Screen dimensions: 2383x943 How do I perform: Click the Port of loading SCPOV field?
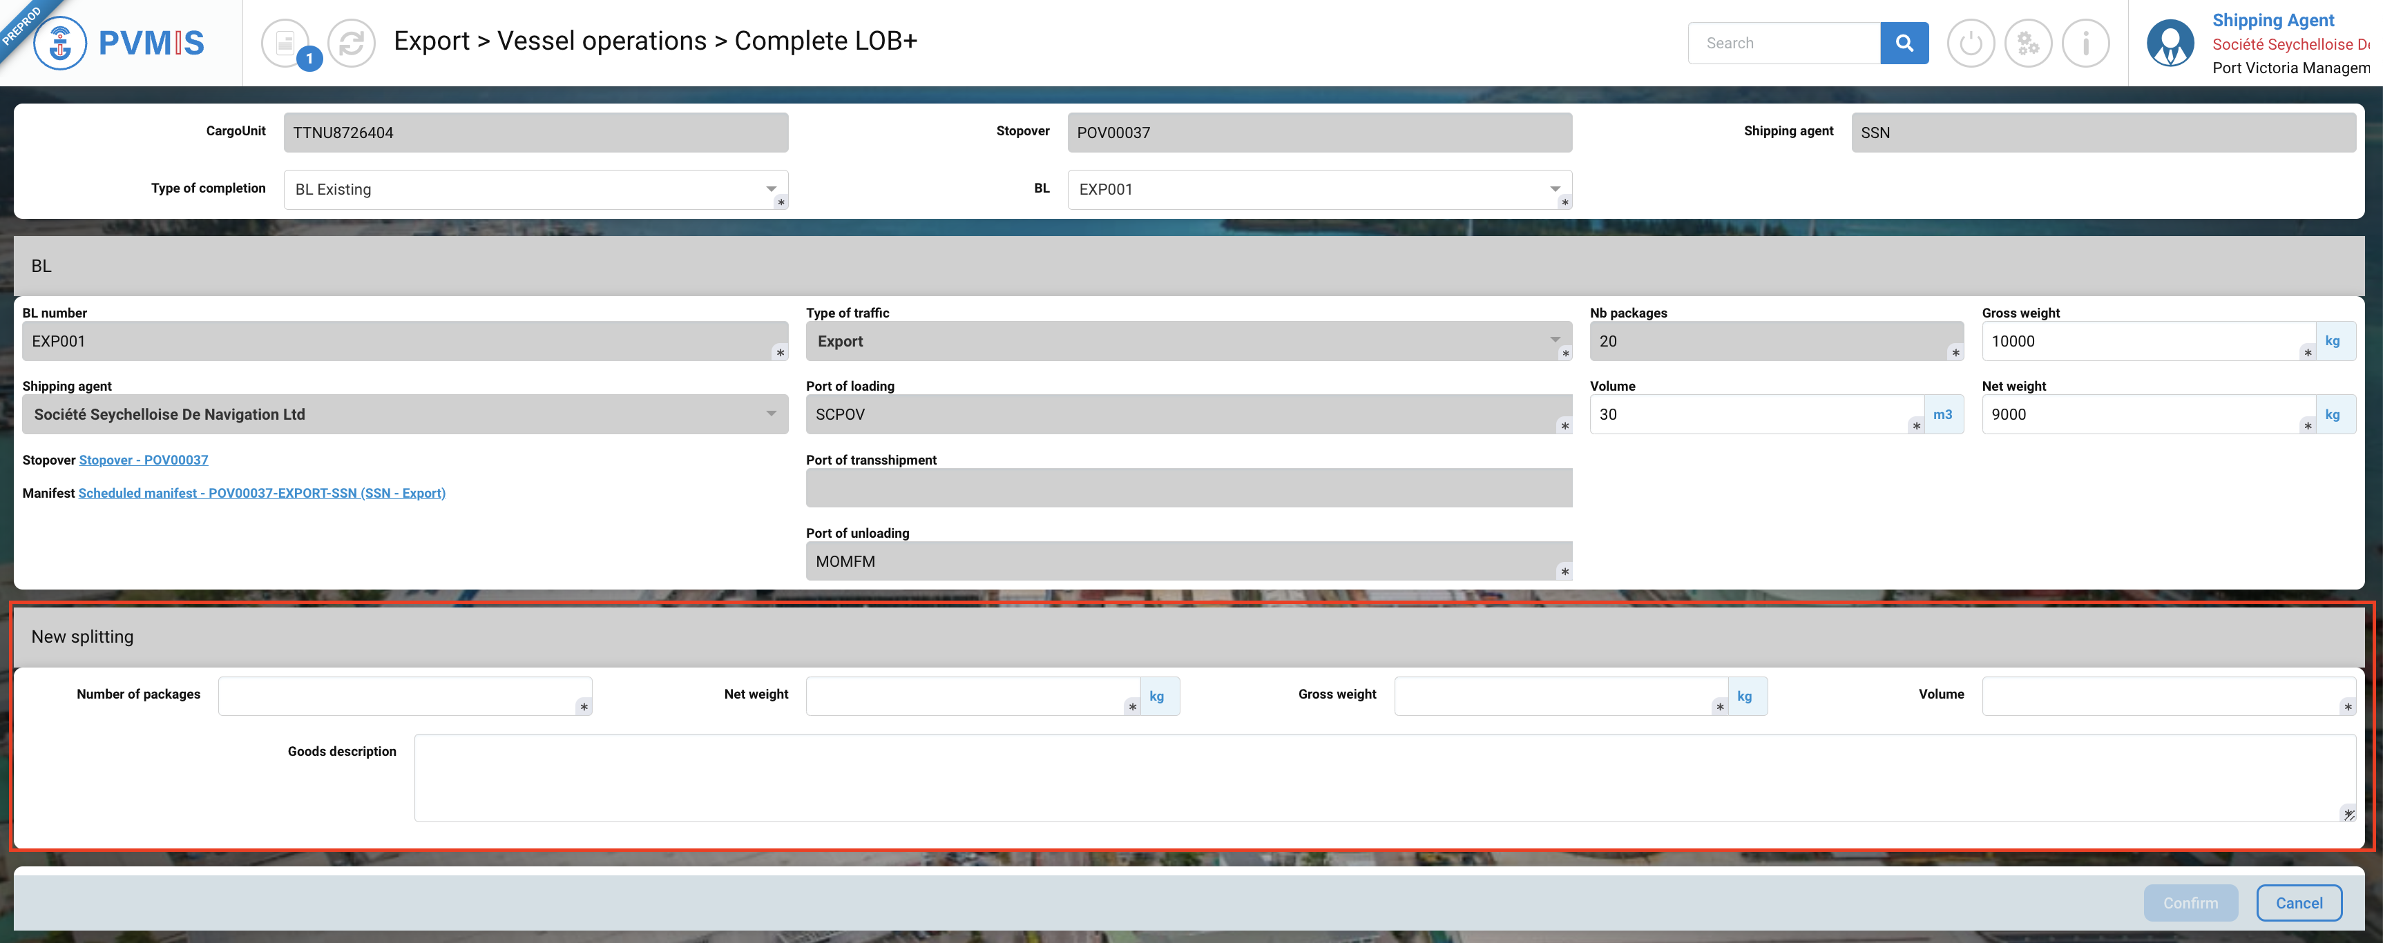[1189, 414]
